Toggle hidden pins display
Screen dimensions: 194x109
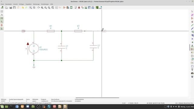click(x=2, y=25)
